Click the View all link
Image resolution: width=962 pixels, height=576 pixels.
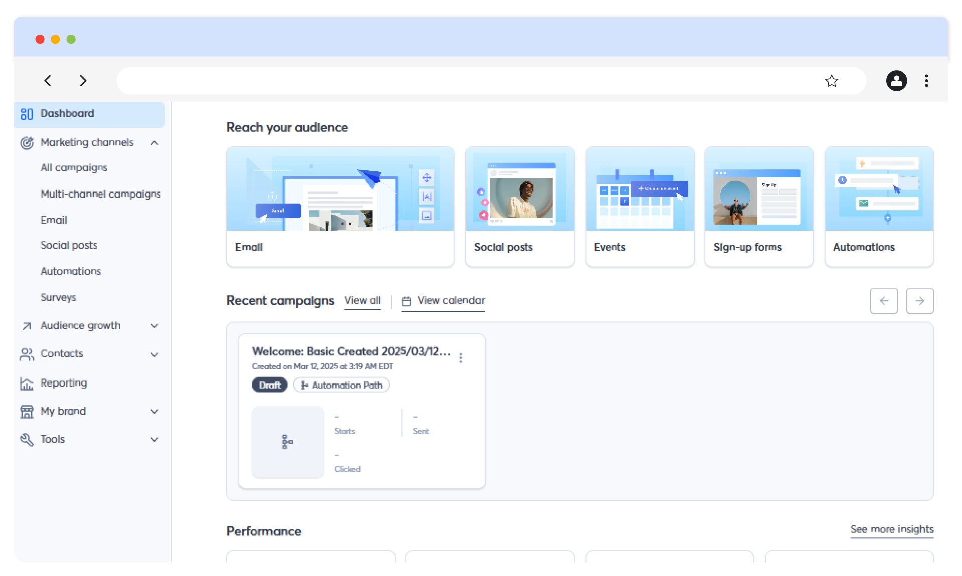[362, 301]
